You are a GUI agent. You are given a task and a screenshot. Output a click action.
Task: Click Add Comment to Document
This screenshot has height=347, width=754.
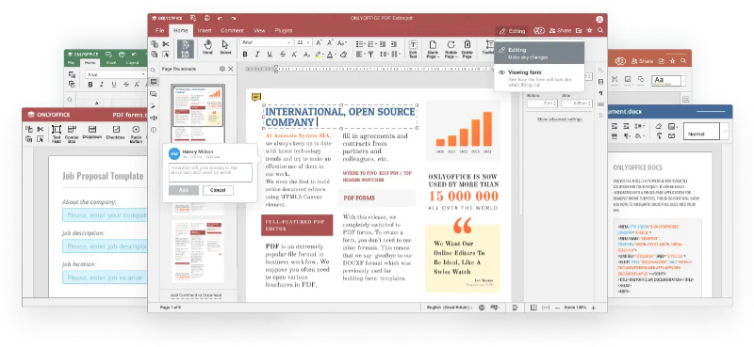(x=196, y=295)
